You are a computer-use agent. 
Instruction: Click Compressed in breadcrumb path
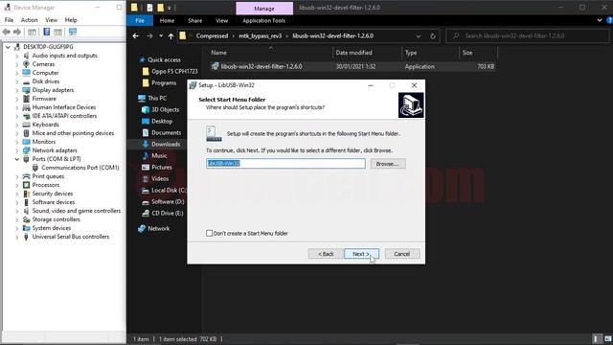click(x=212, y=36)
